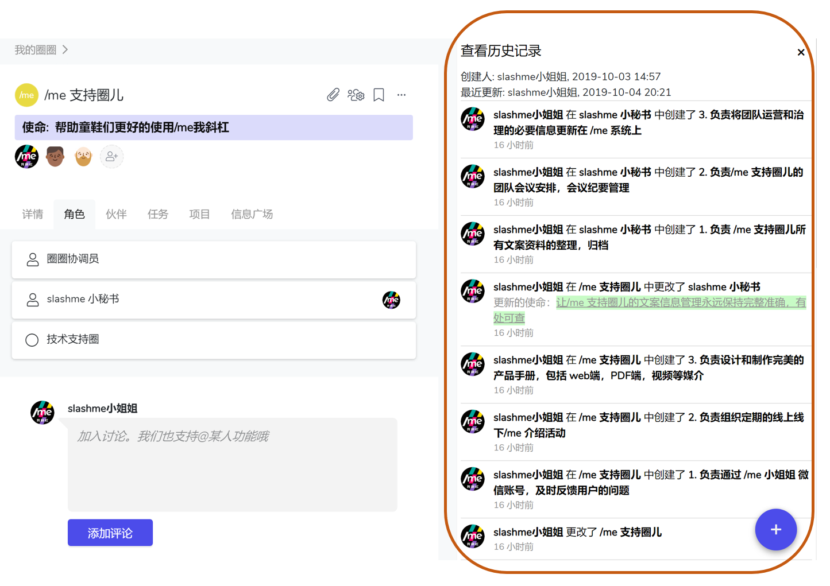Click the person icon beside 圈圈协调员
This screenshot has height=586, width=830.
(33, 259)
